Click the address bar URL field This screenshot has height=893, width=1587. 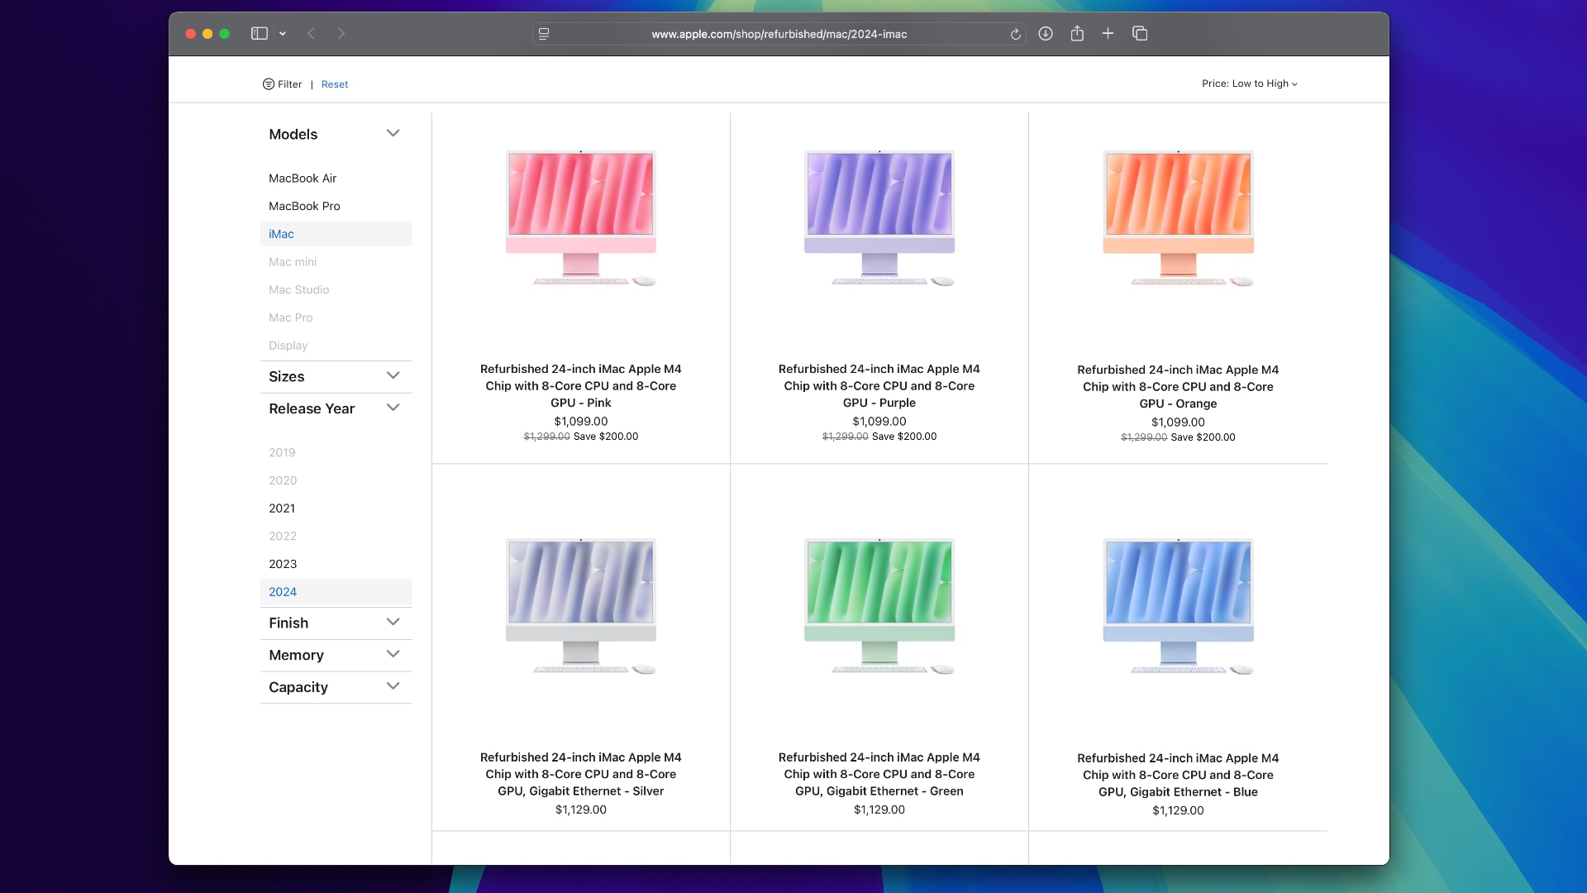pos(779,34)
